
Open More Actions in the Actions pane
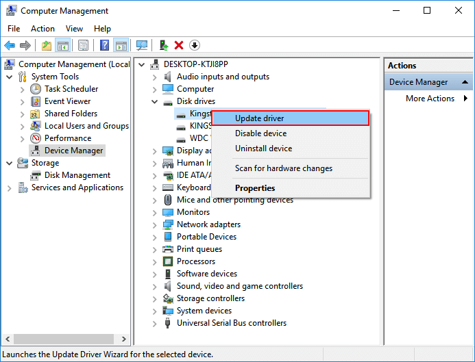pyautogui.click(x=430, y=99)
